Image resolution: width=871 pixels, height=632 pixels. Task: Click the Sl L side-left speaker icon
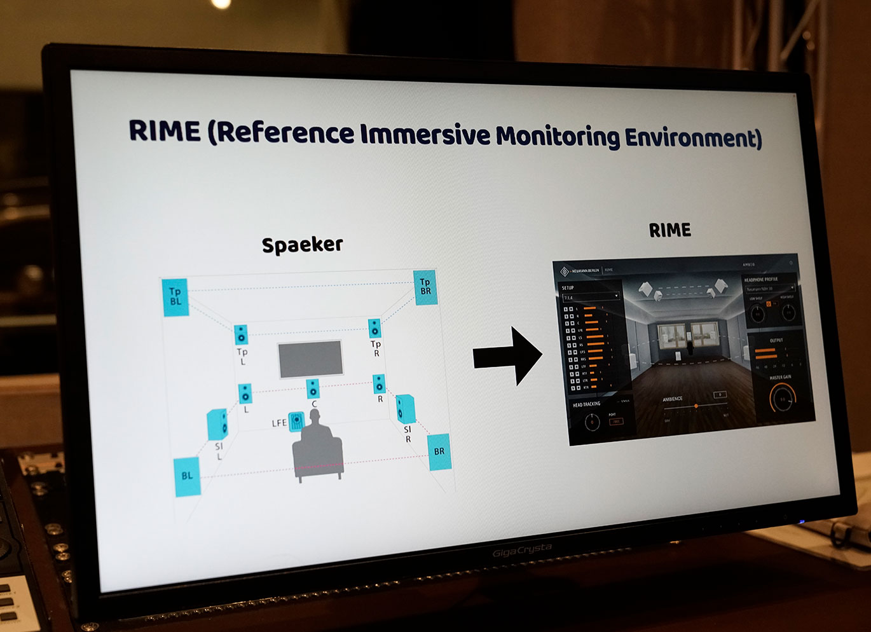217,424
